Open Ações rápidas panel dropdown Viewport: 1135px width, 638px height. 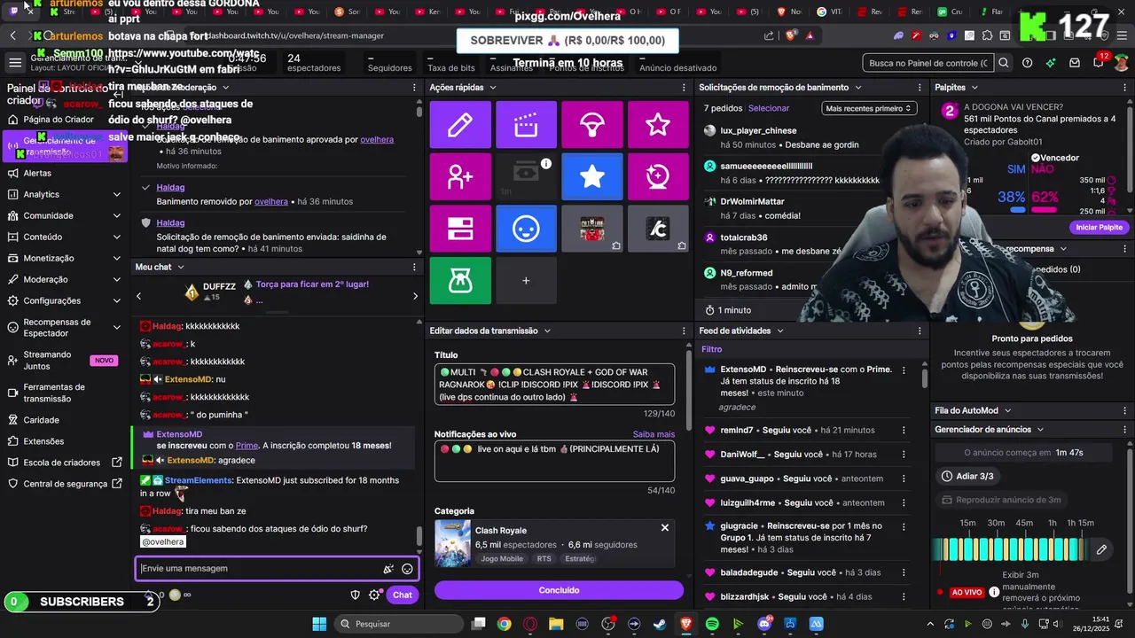coord(492,88)
